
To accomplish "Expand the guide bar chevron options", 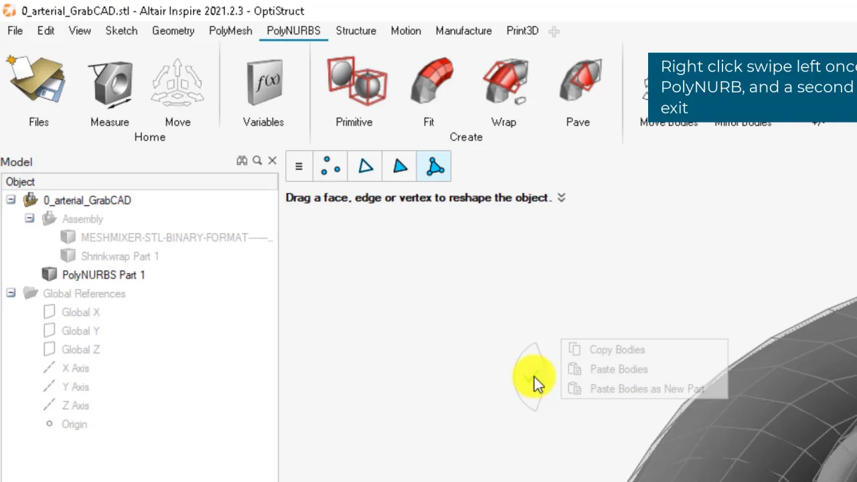I will (x=561, y=197).
